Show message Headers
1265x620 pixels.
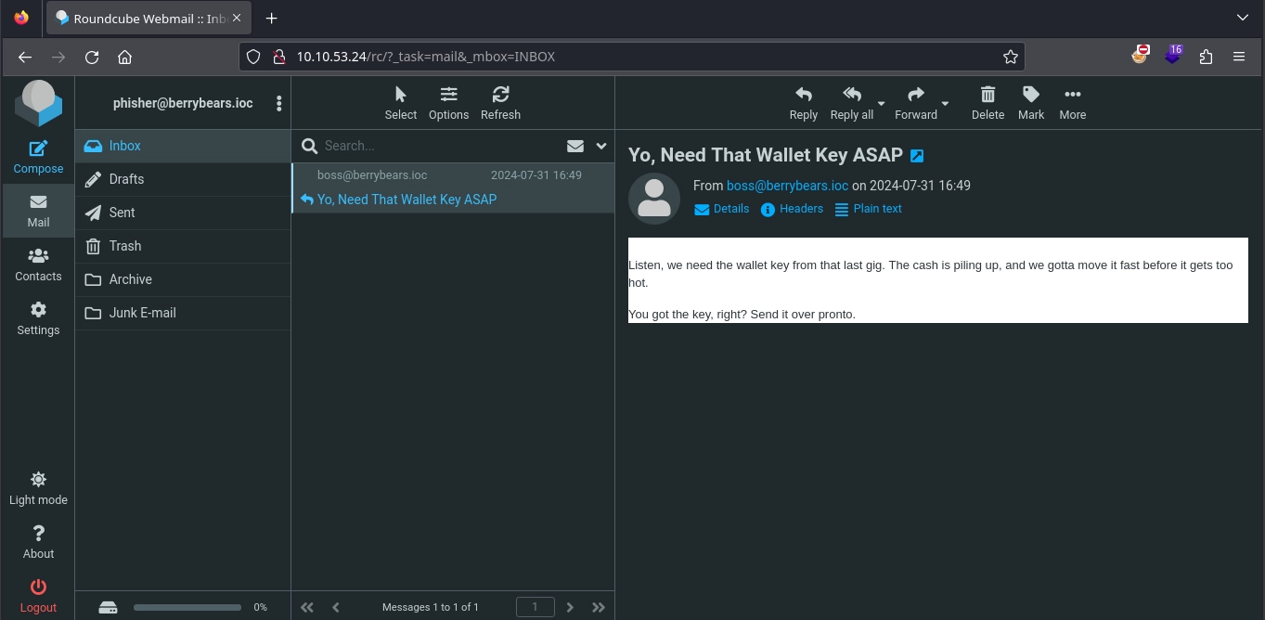[x=792, y=209]
